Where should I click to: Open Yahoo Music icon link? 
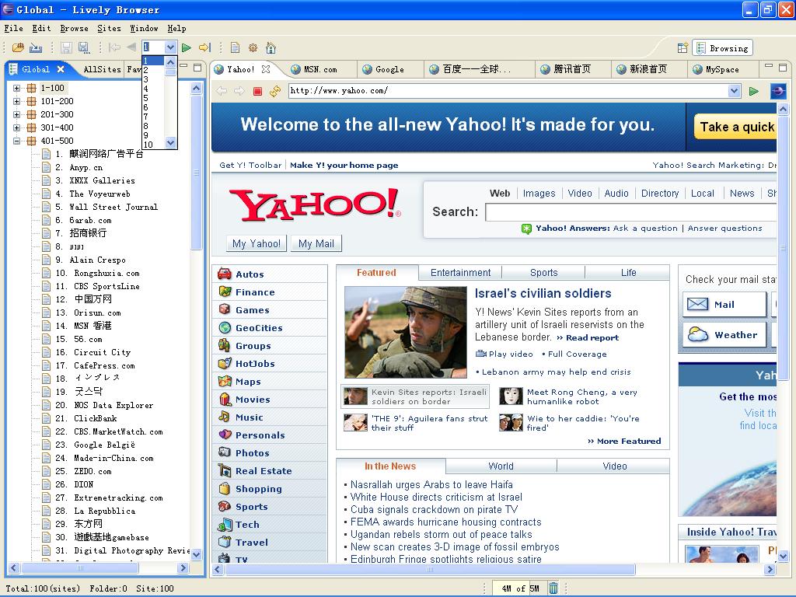point(225,417)
